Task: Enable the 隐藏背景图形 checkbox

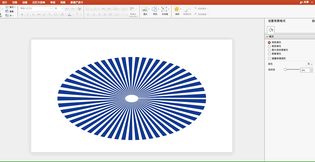Action: tap(269, 58)
